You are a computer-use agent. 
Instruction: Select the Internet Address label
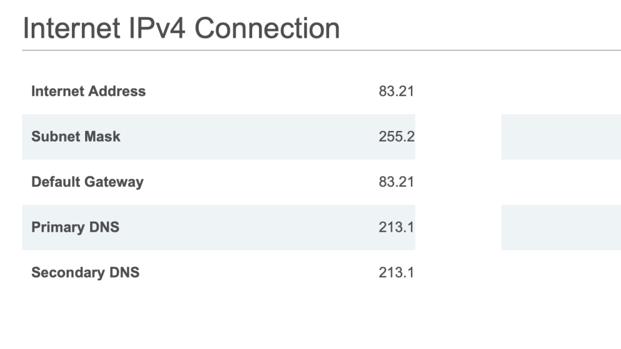click(x=88, y=91)
